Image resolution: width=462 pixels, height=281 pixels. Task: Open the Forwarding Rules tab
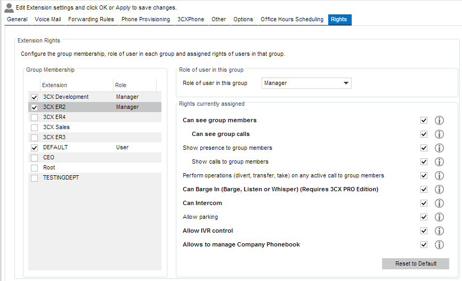coord(91,19)
